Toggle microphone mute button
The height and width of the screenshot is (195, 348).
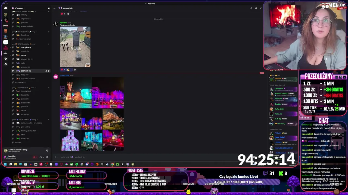point(34,157)
